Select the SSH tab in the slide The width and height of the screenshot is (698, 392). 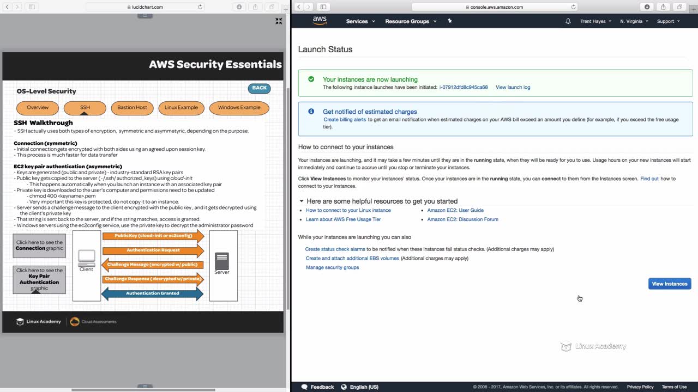coord(85,108)
